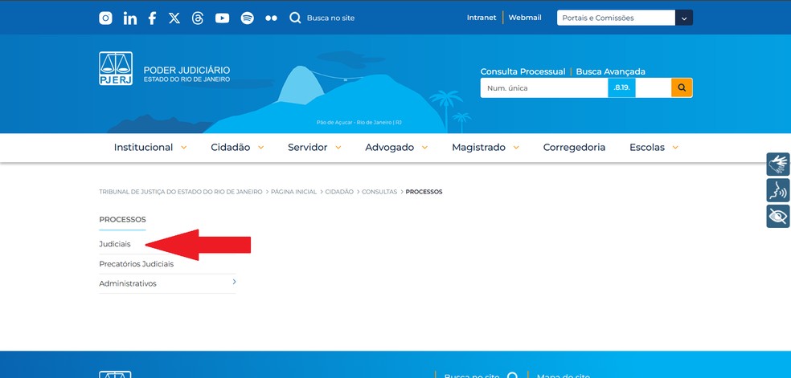Activate the Libras sign language widget
Screen dimensions: 791x378
(778, 164)
